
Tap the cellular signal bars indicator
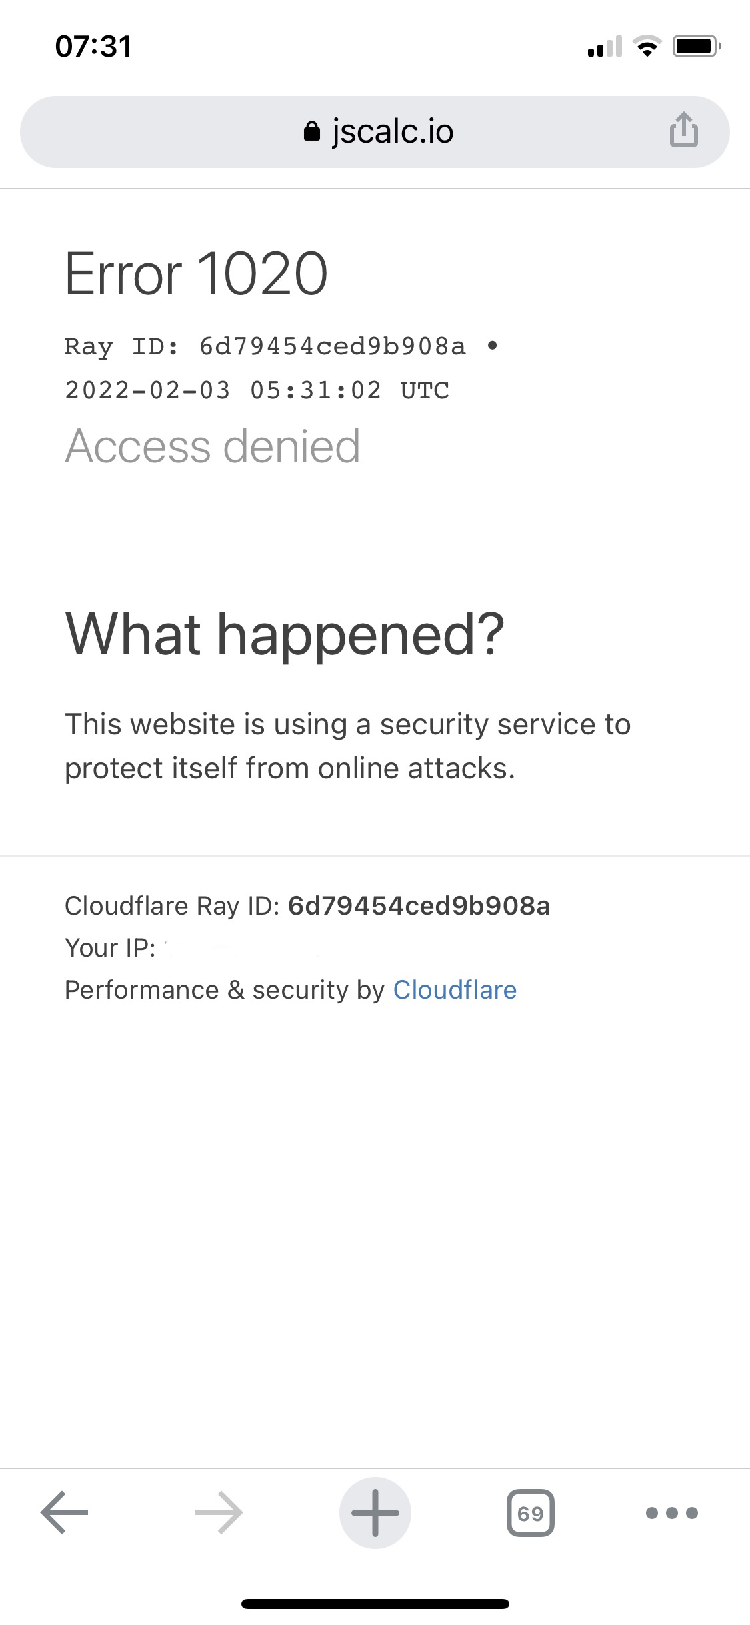605,46
